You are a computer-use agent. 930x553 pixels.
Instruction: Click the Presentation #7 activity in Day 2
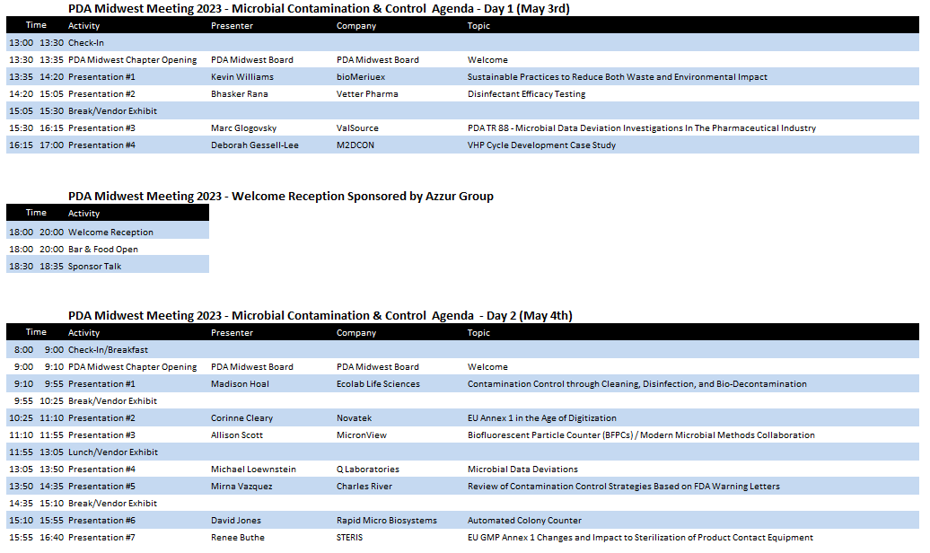click(x=101, y=538)
